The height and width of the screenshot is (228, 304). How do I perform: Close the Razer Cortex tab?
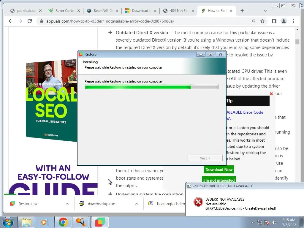pos(78,11)
